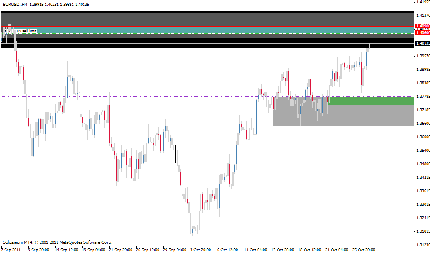Click the 29 Sep 04:00 date label
The image size is (430, 253).
(x=175, y=250)
